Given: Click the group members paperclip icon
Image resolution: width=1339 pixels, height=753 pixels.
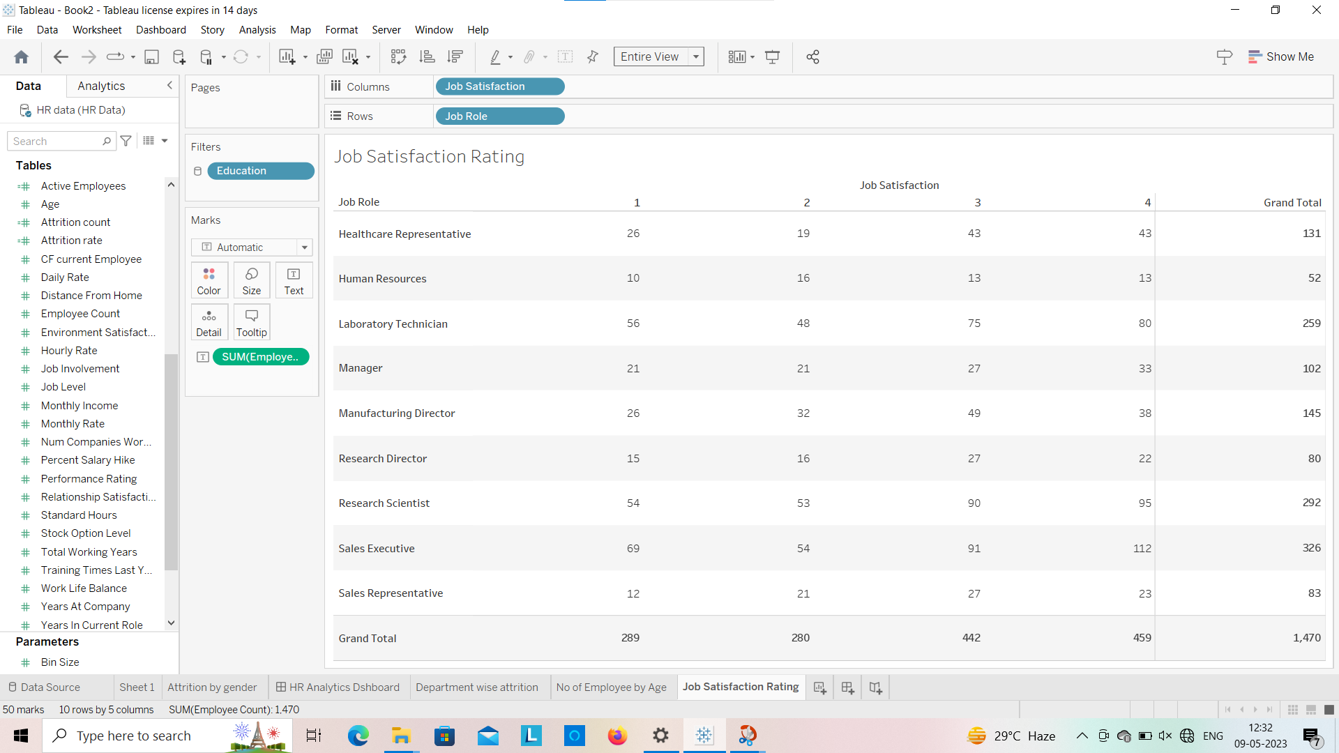Looking at the screenshot, I should click(529, 57).
